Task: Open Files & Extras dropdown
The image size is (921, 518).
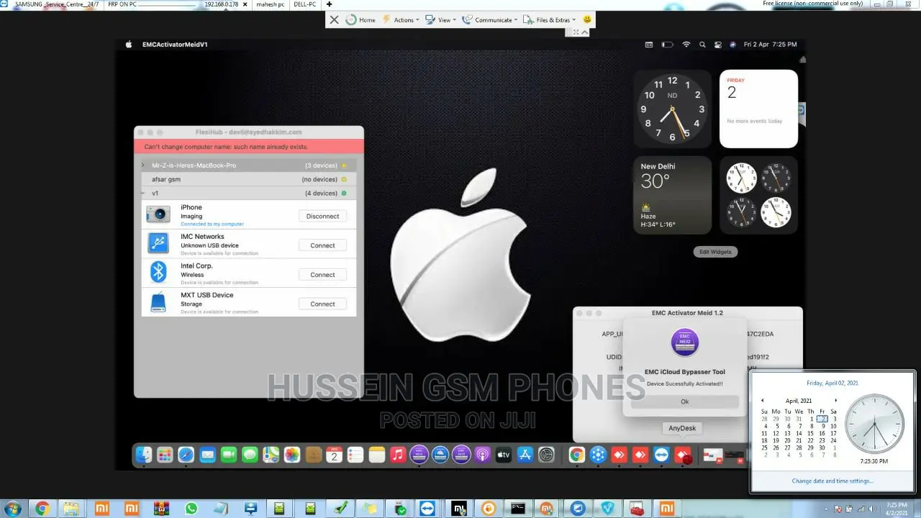Action: [550, 19]
